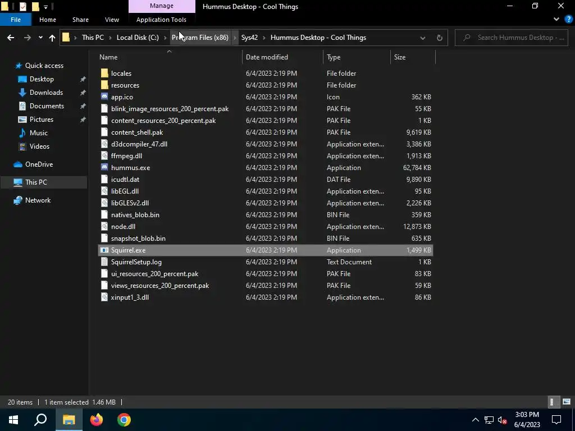575x431 pixels.
Task: Expand the ribbon with the chevron
Action: click(556, 19)
